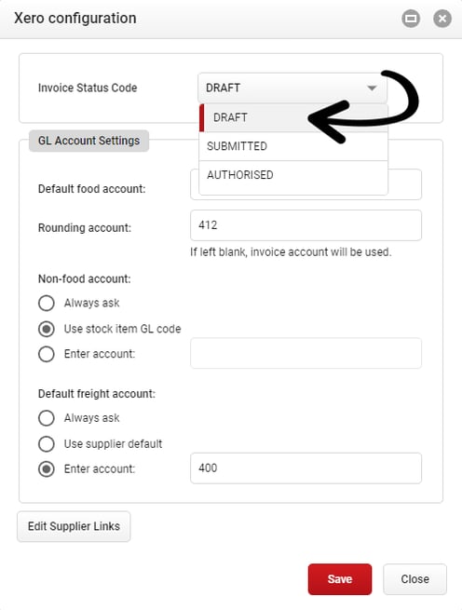Viewport: 462px width, 610px height.
Task: Choose Use supplier default radio button
Action: click(x=47, y=444)
